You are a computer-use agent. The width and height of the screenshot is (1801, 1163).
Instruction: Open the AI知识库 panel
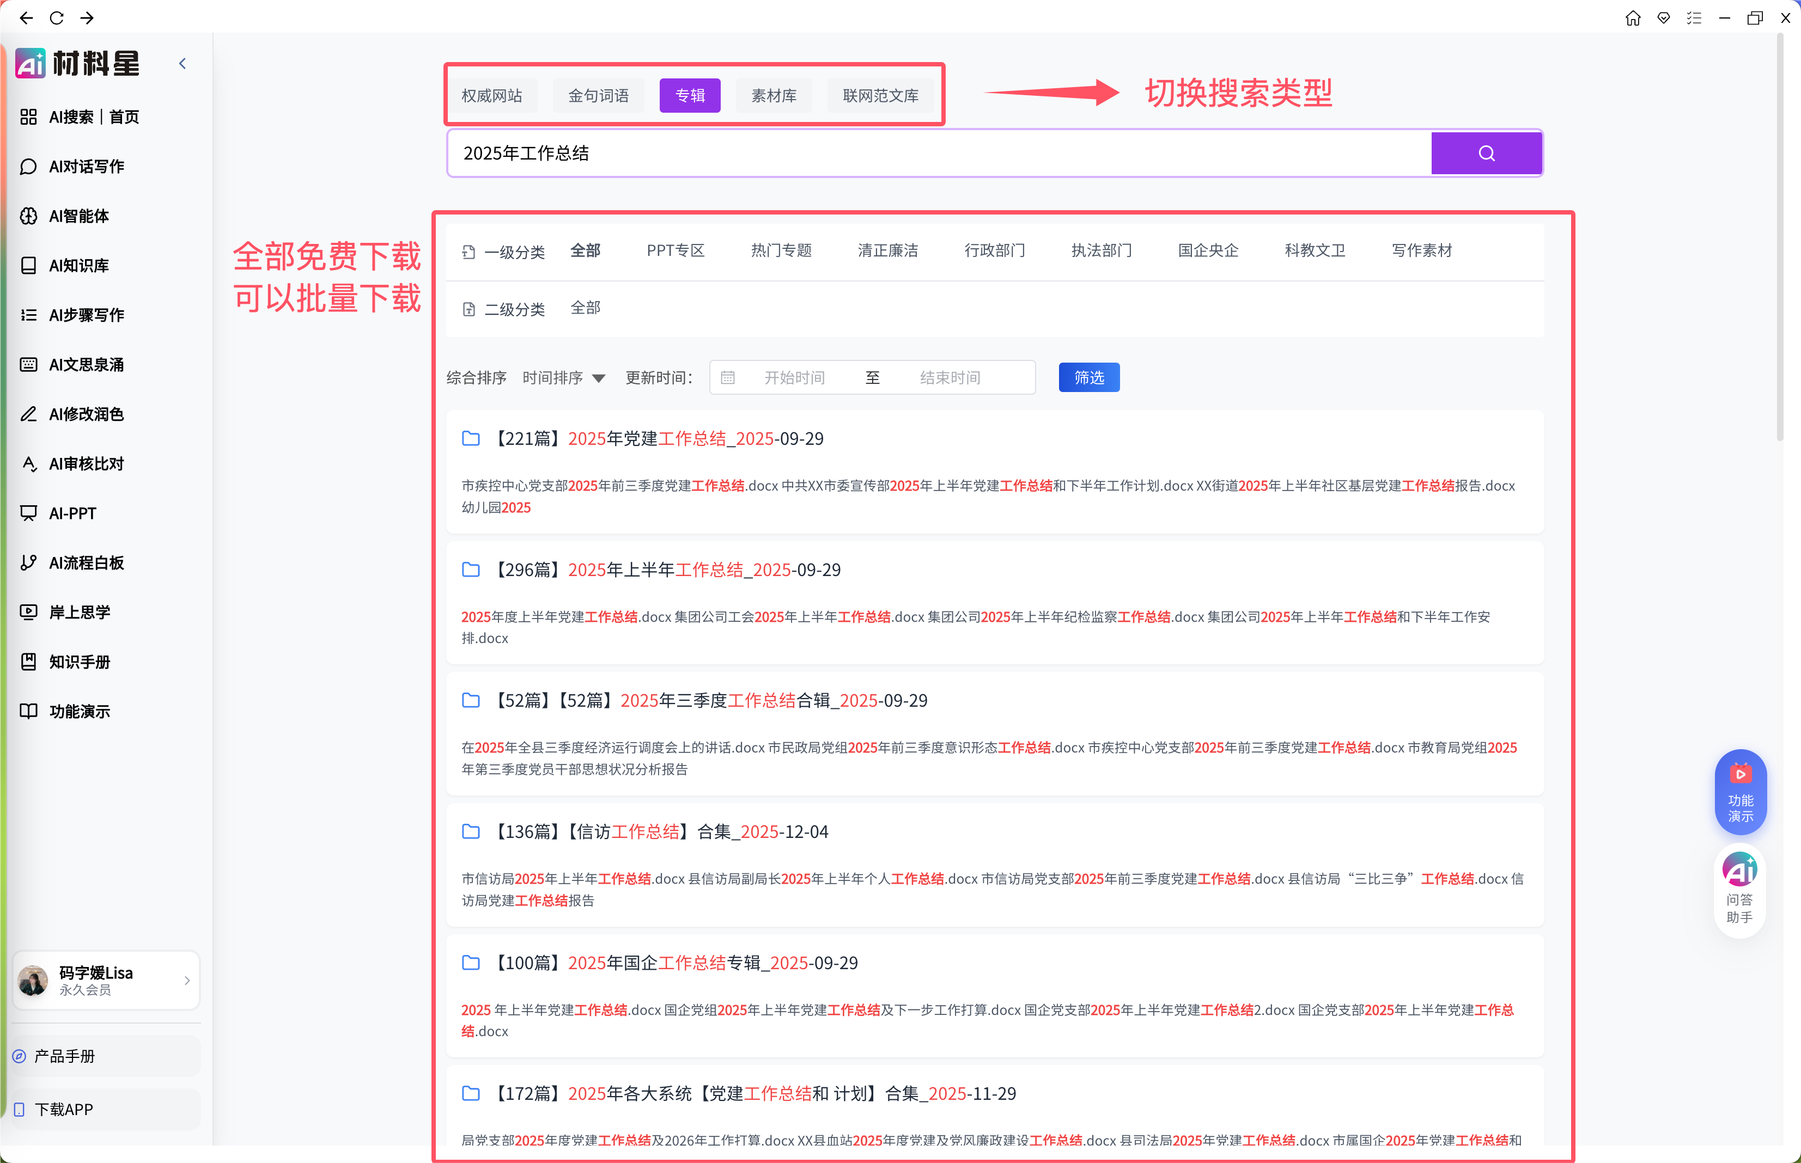pyautogui.click(x=81, y=265)
